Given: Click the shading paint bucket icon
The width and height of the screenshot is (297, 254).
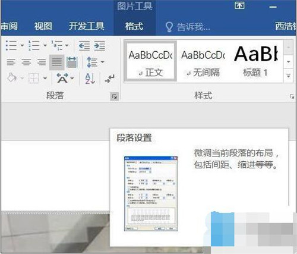Looking at the screenshot, I should (x=12, y=78).
